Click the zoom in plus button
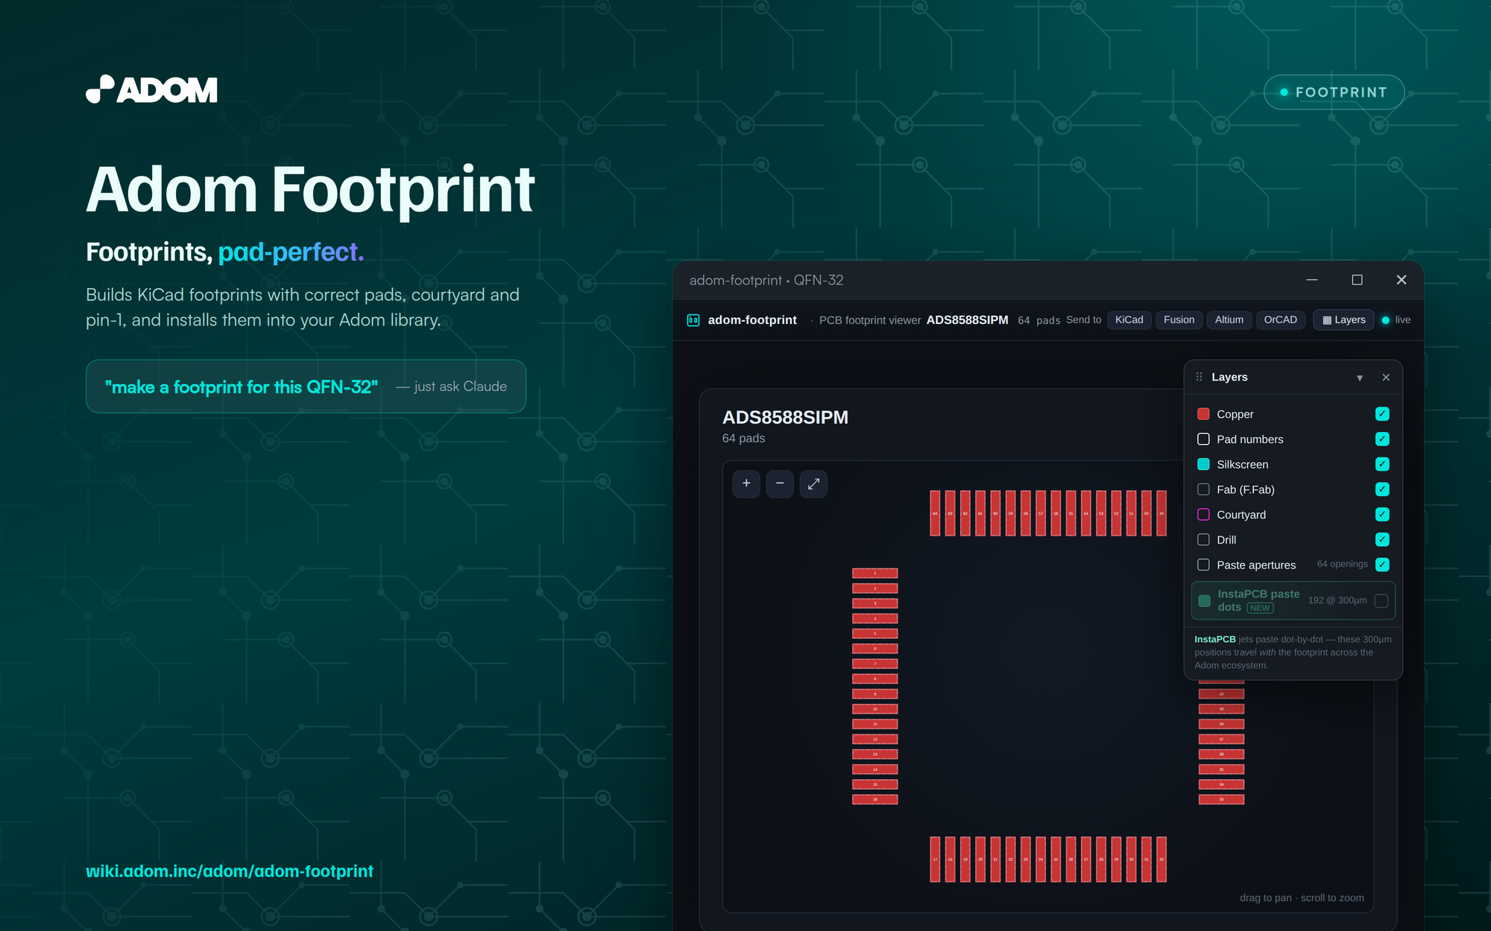Image resolution: width=1491 pixels, height=931 pixels. 746,483
